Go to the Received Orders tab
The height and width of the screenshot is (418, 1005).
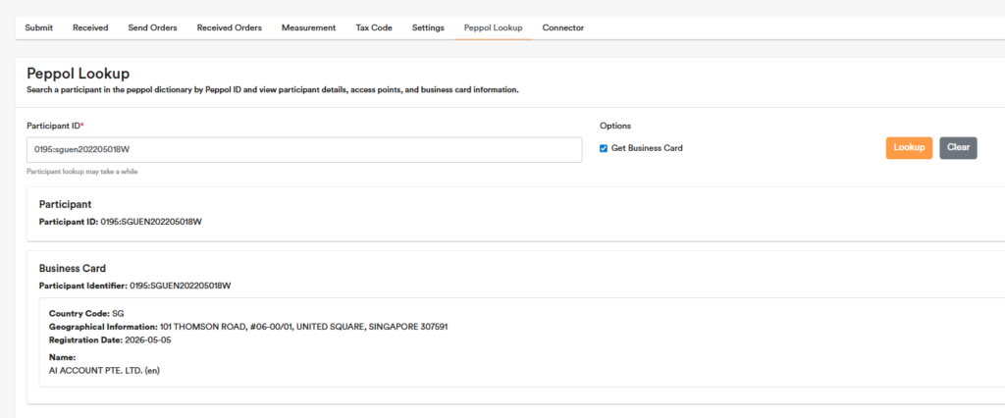[x=230, y=28]
